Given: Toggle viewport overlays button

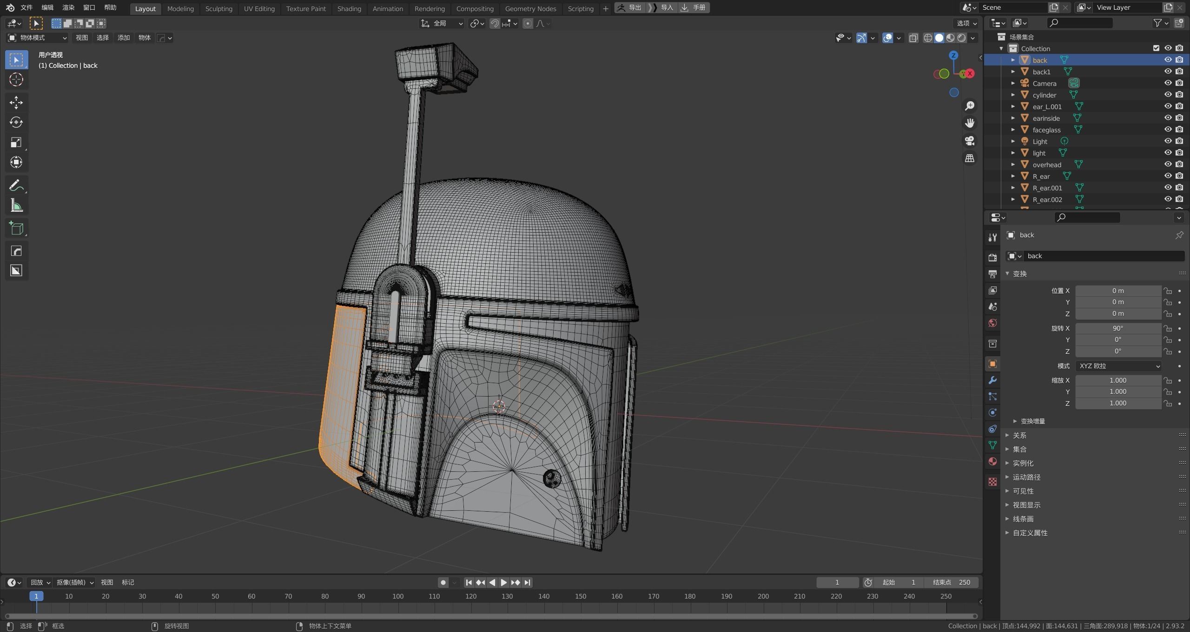Looking at the screenshot, I should pyautogui.click(x=887, y=38).
